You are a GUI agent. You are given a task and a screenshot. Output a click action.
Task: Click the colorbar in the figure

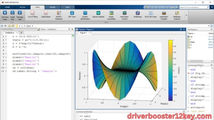pos(170,70)
